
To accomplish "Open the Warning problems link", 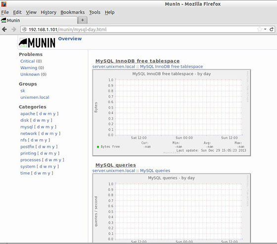I will coord(29,68).
